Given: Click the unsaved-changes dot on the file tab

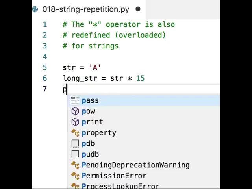Looking at the screenshot, I should click(x=138, y=9).
